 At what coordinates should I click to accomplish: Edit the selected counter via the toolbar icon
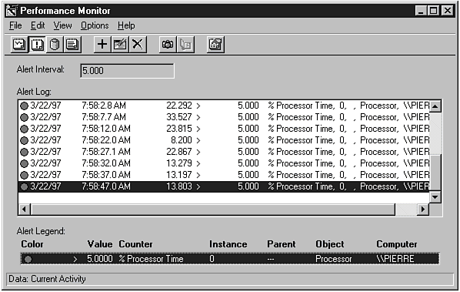pyautogui.click(x=120, y=45)
